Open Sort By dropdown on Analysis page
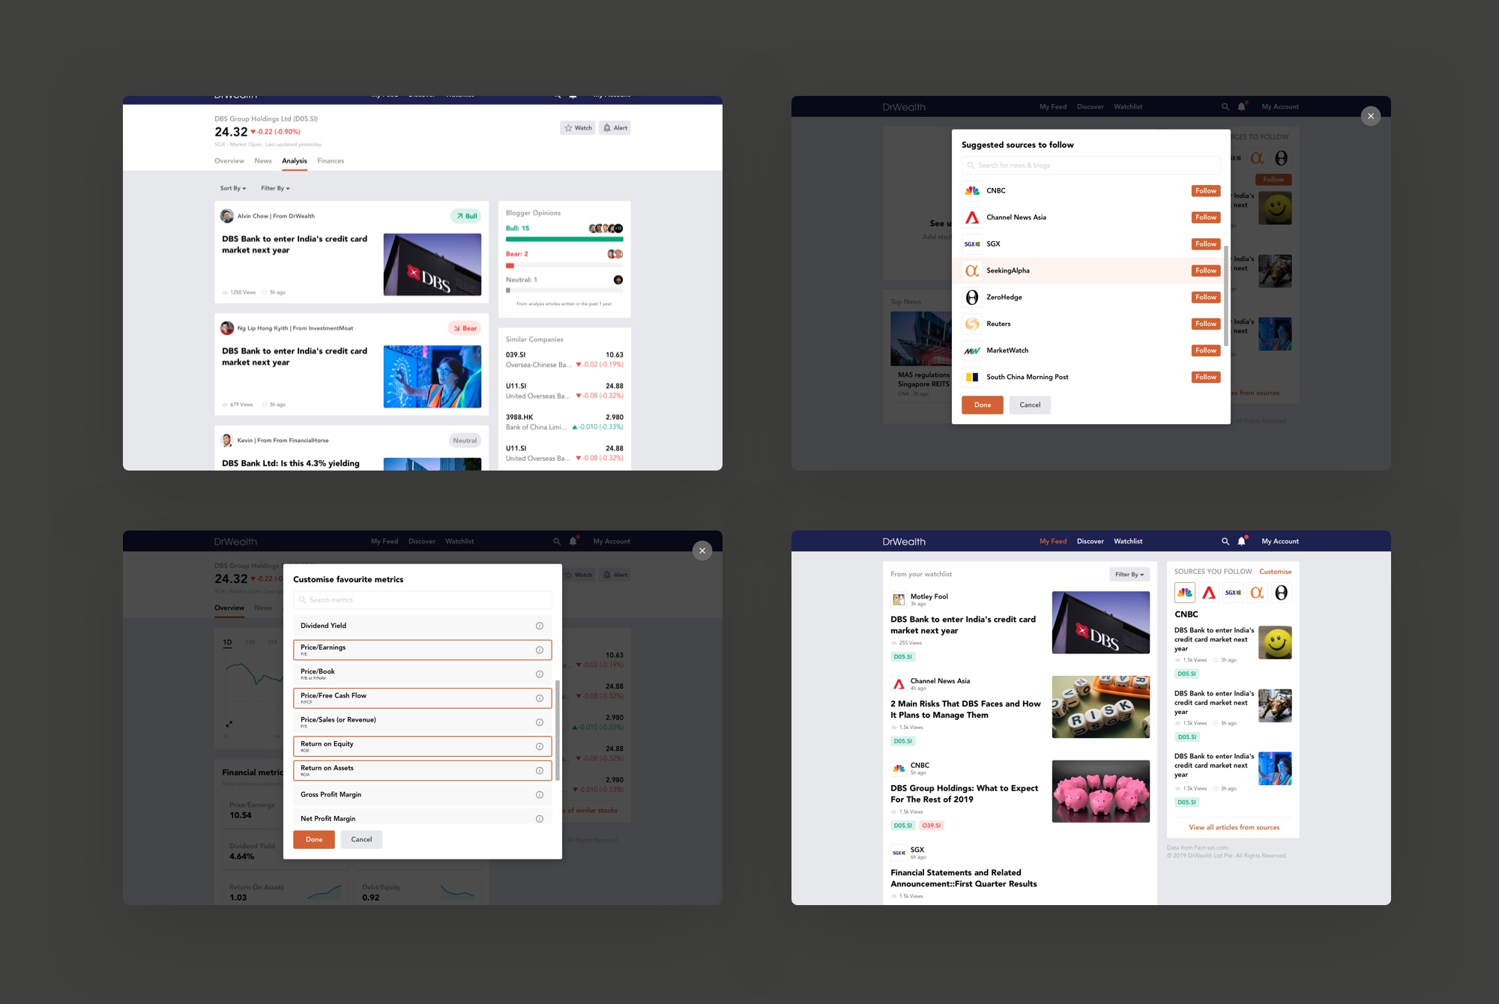This screenshot has width=1499, height=1004. click(233, 188)
